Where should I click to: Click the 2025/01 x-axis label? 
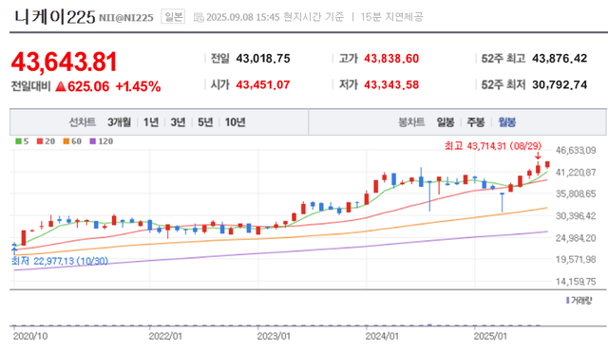coord(490,336)
